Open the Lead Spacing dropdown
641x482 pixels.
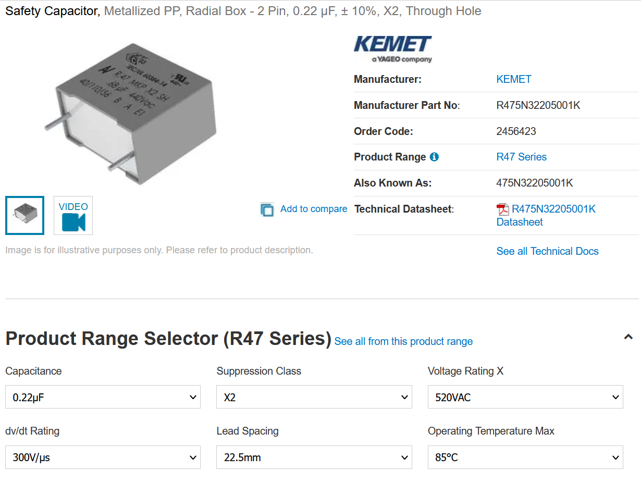pos(314,457)
